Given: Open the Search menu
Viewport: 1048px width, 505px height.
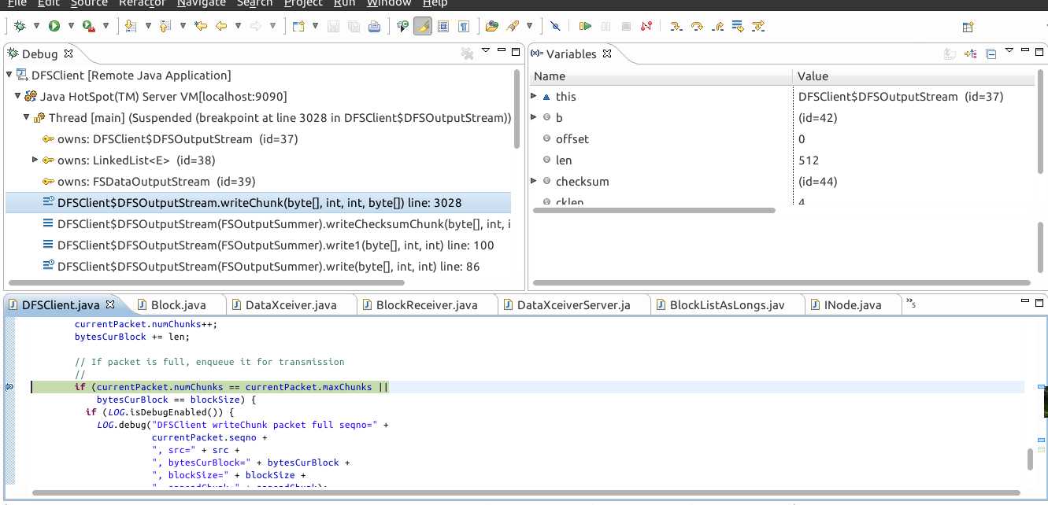Looking at the screenshot, I should (x=254, y=3).
